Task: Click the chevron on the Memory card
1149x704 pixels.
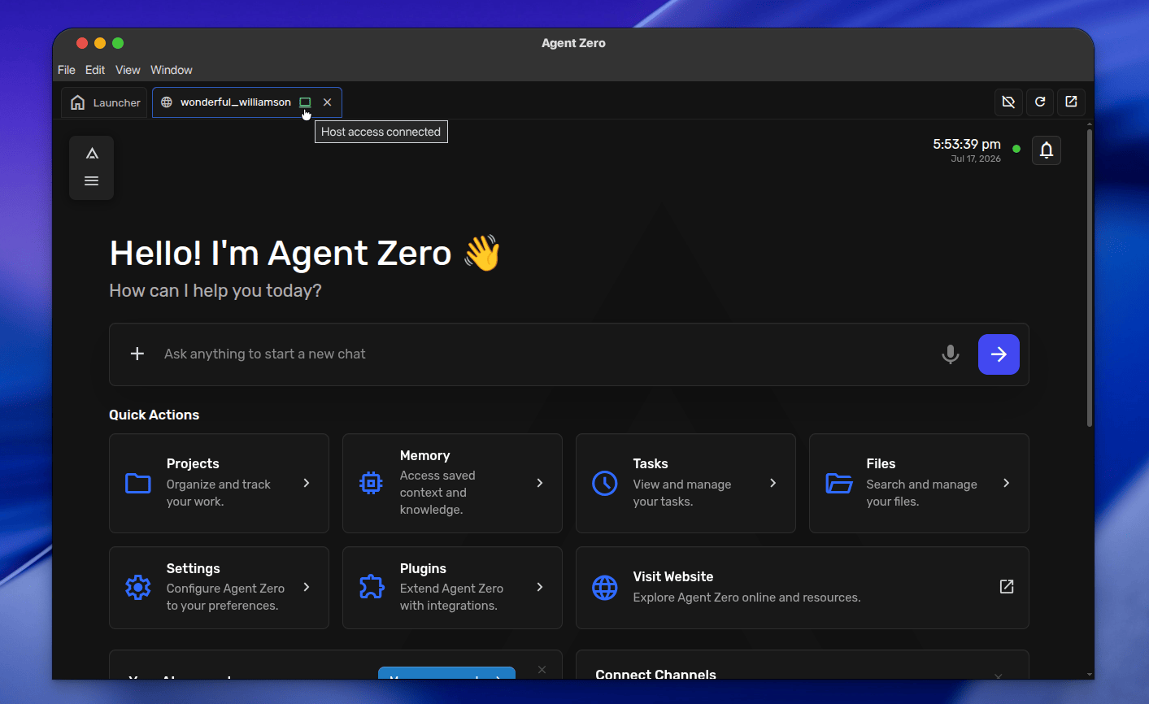Action: click(x=540, y=483)
